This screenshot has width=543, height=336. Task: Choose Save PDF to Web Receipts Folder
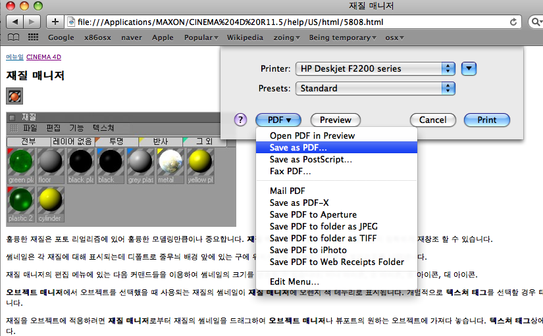[x=336, y=262]
